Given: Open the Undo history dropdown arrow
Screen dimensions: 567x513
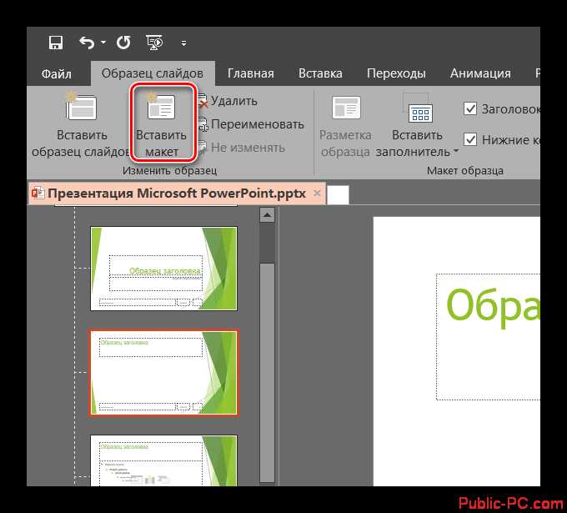Looking at the screenshot, I should tap(103, 43).
